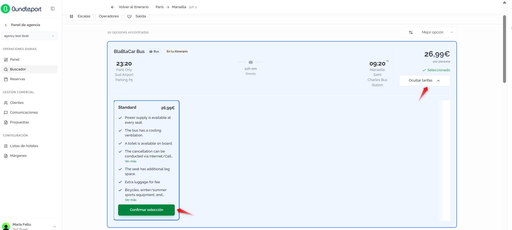The width and height of the screenshot is (512, 230).
Task: Click 'Power supply is available at every seat.'
Action: [148, 120]
